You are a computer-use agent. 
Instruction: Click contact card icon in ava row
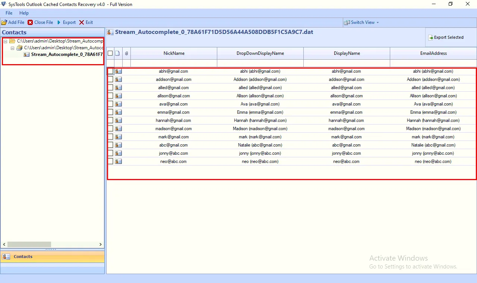(x=118, y=104)
